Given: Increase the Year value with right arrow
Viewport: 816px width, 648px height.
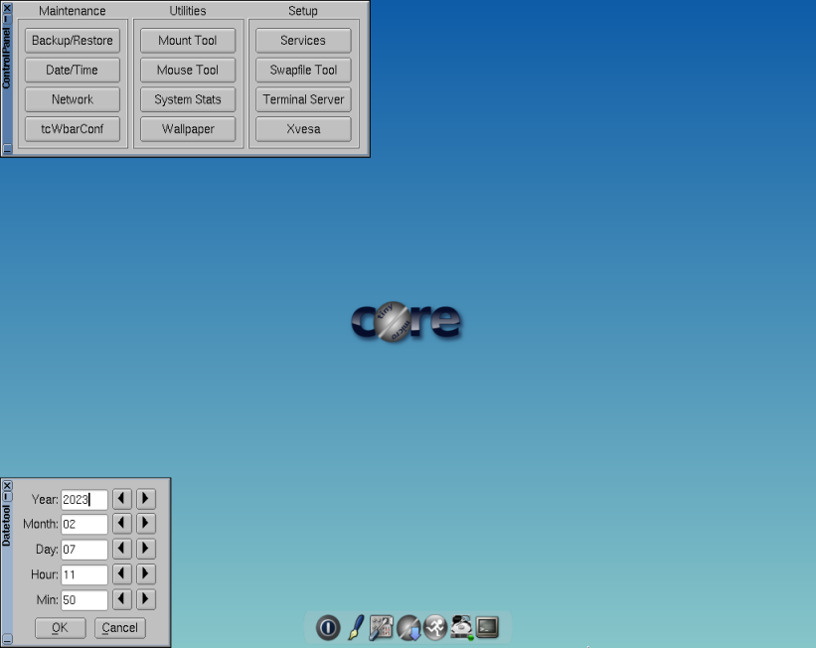Looking at the screenshot, I should pyautogui.click(x=146, y=499).
